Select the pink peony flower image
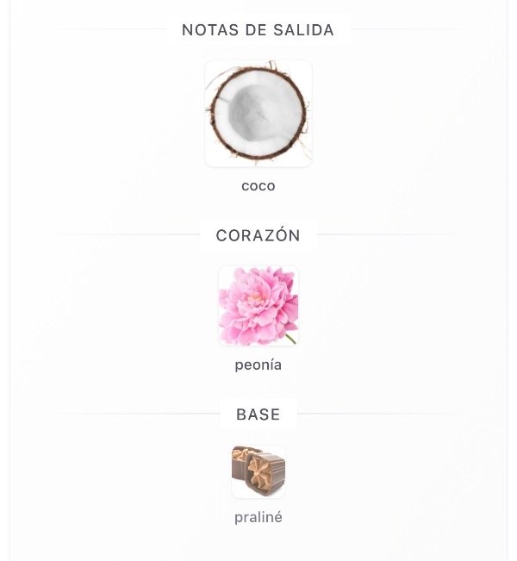This screenshot has width=517, height=561. 258,306
